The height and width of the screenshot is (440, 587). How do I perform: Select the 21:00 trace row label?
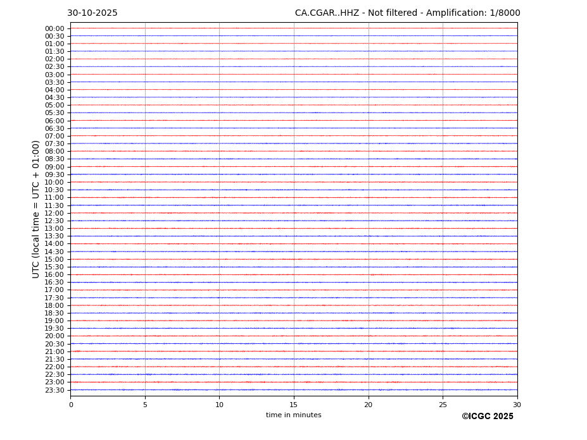click(x=54, y=351)
